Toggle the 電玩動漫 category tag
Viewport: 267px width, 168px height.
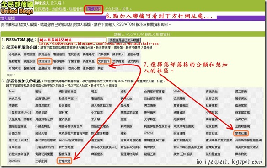74,54
